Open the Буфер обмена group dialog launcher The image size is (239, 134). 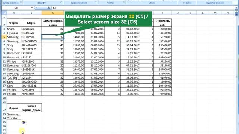(21, 3)
